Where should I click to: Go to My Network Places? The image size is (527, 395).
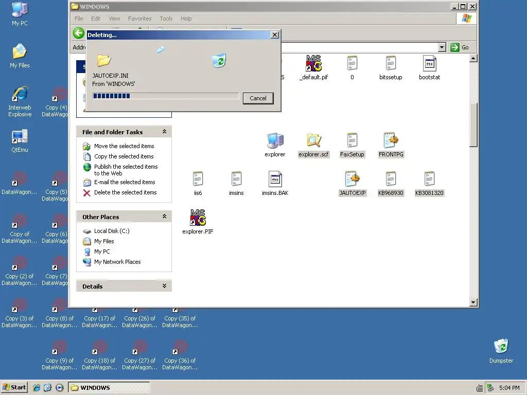coord(117,262)
